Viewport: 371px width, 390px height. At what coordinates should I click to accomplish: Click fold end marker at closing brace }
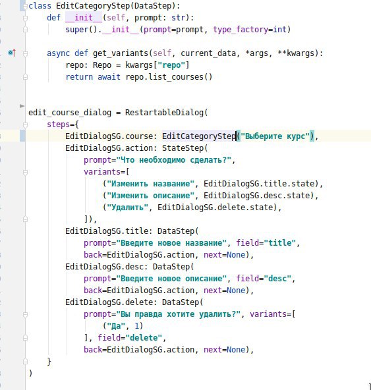25,362
